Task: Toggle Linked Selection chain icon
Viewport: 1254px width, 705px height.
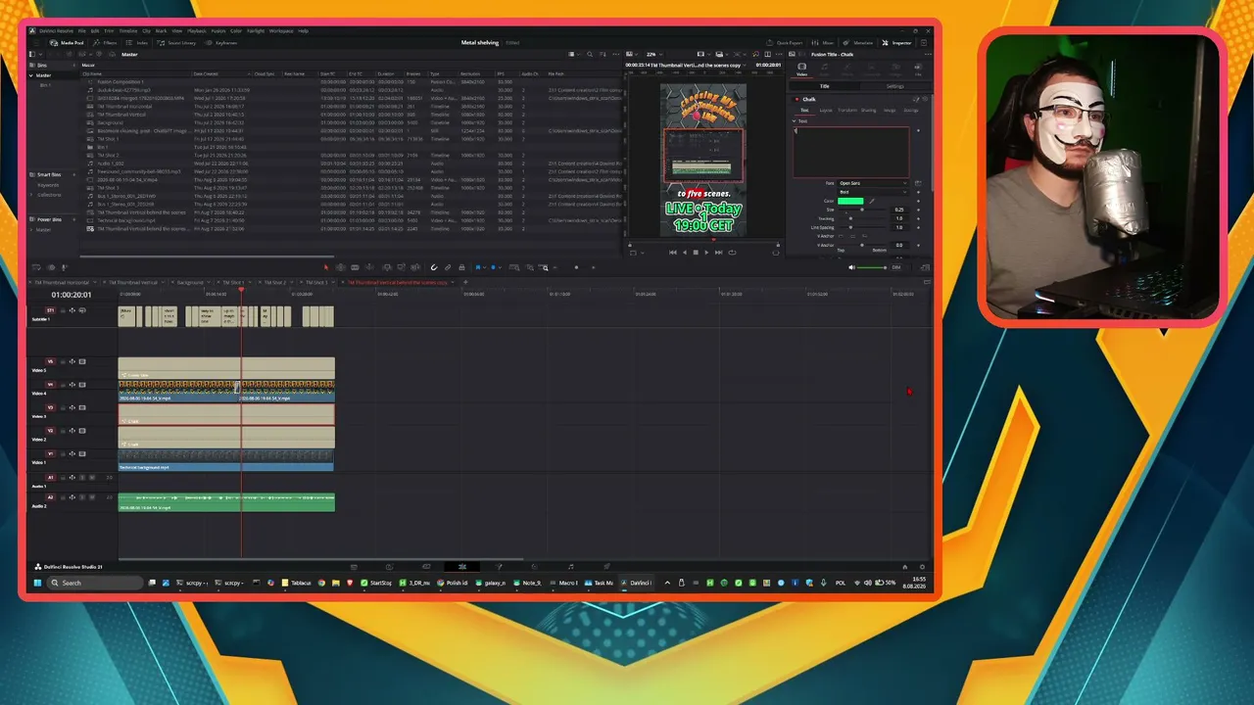Action: pos(448,267)
